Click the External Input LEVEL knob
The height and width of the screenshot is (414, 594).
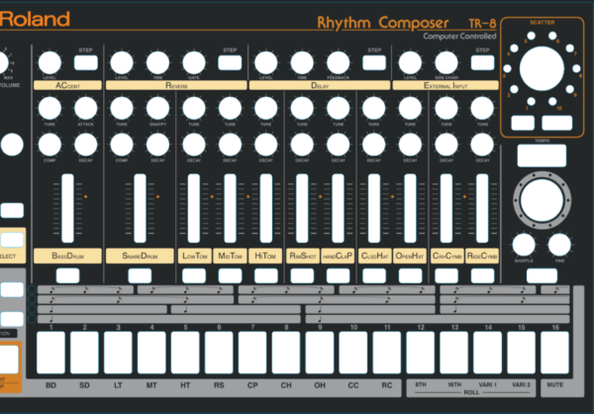(410, 63)
